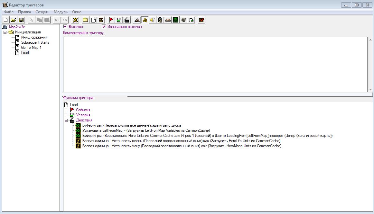This screenshot has width=374, height=214.
Task: Toggle the 'Включен' checkbox
Action: tap(65, 26)
